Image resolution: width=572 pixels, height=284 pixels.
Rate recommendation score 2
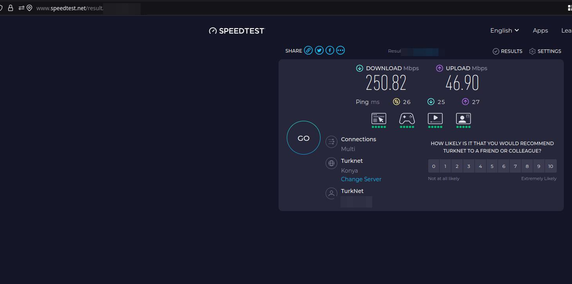pos(457,166)
